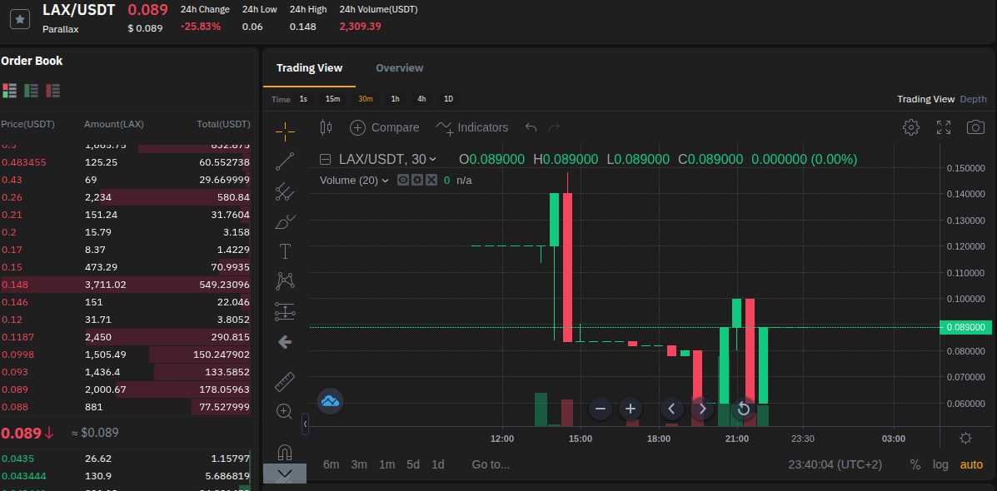Set date range to 3m
Screen dimensions: 997x491
pyautogui.click(x=359, y=464)
